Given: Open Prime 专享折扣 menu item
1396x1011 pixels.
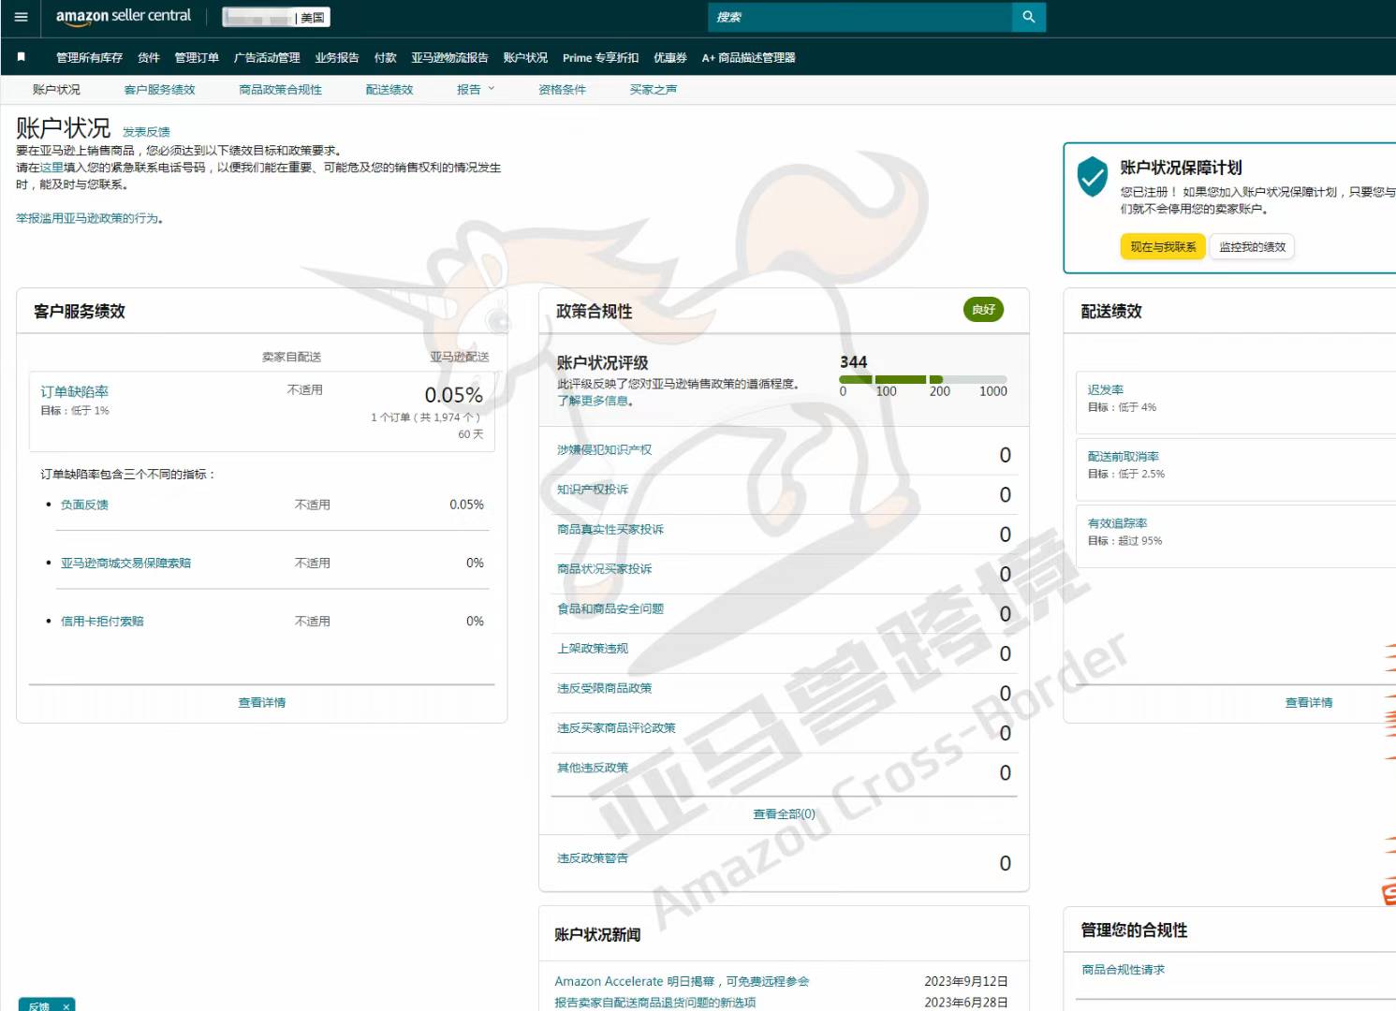Looking at the screenshot, I should 600,58.
